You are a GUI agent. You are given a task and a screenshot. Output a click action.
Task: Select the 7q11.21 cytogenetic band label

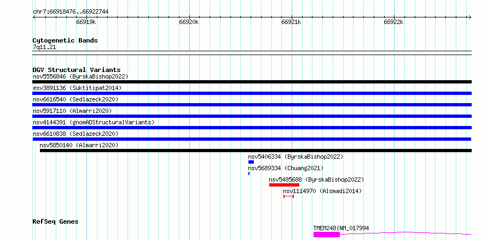[x=44, y=47]
